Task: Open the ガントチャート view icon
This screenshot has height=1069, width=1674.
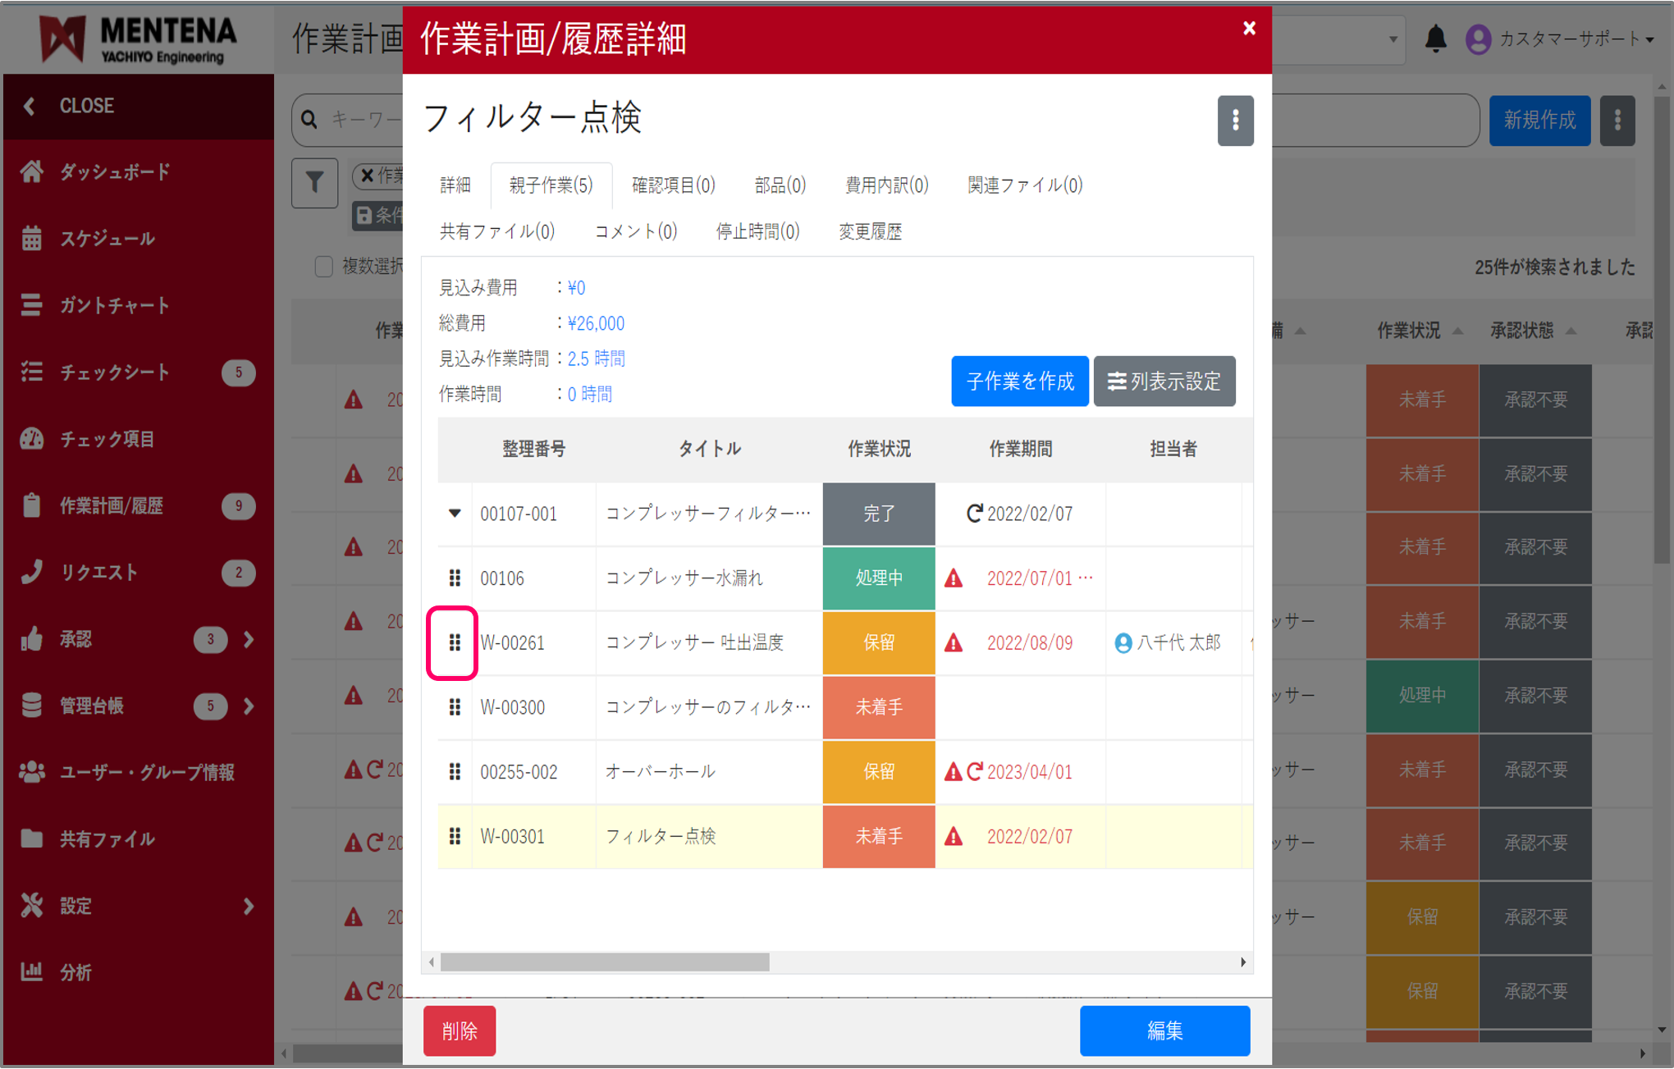Action: (x=32, y=304)
